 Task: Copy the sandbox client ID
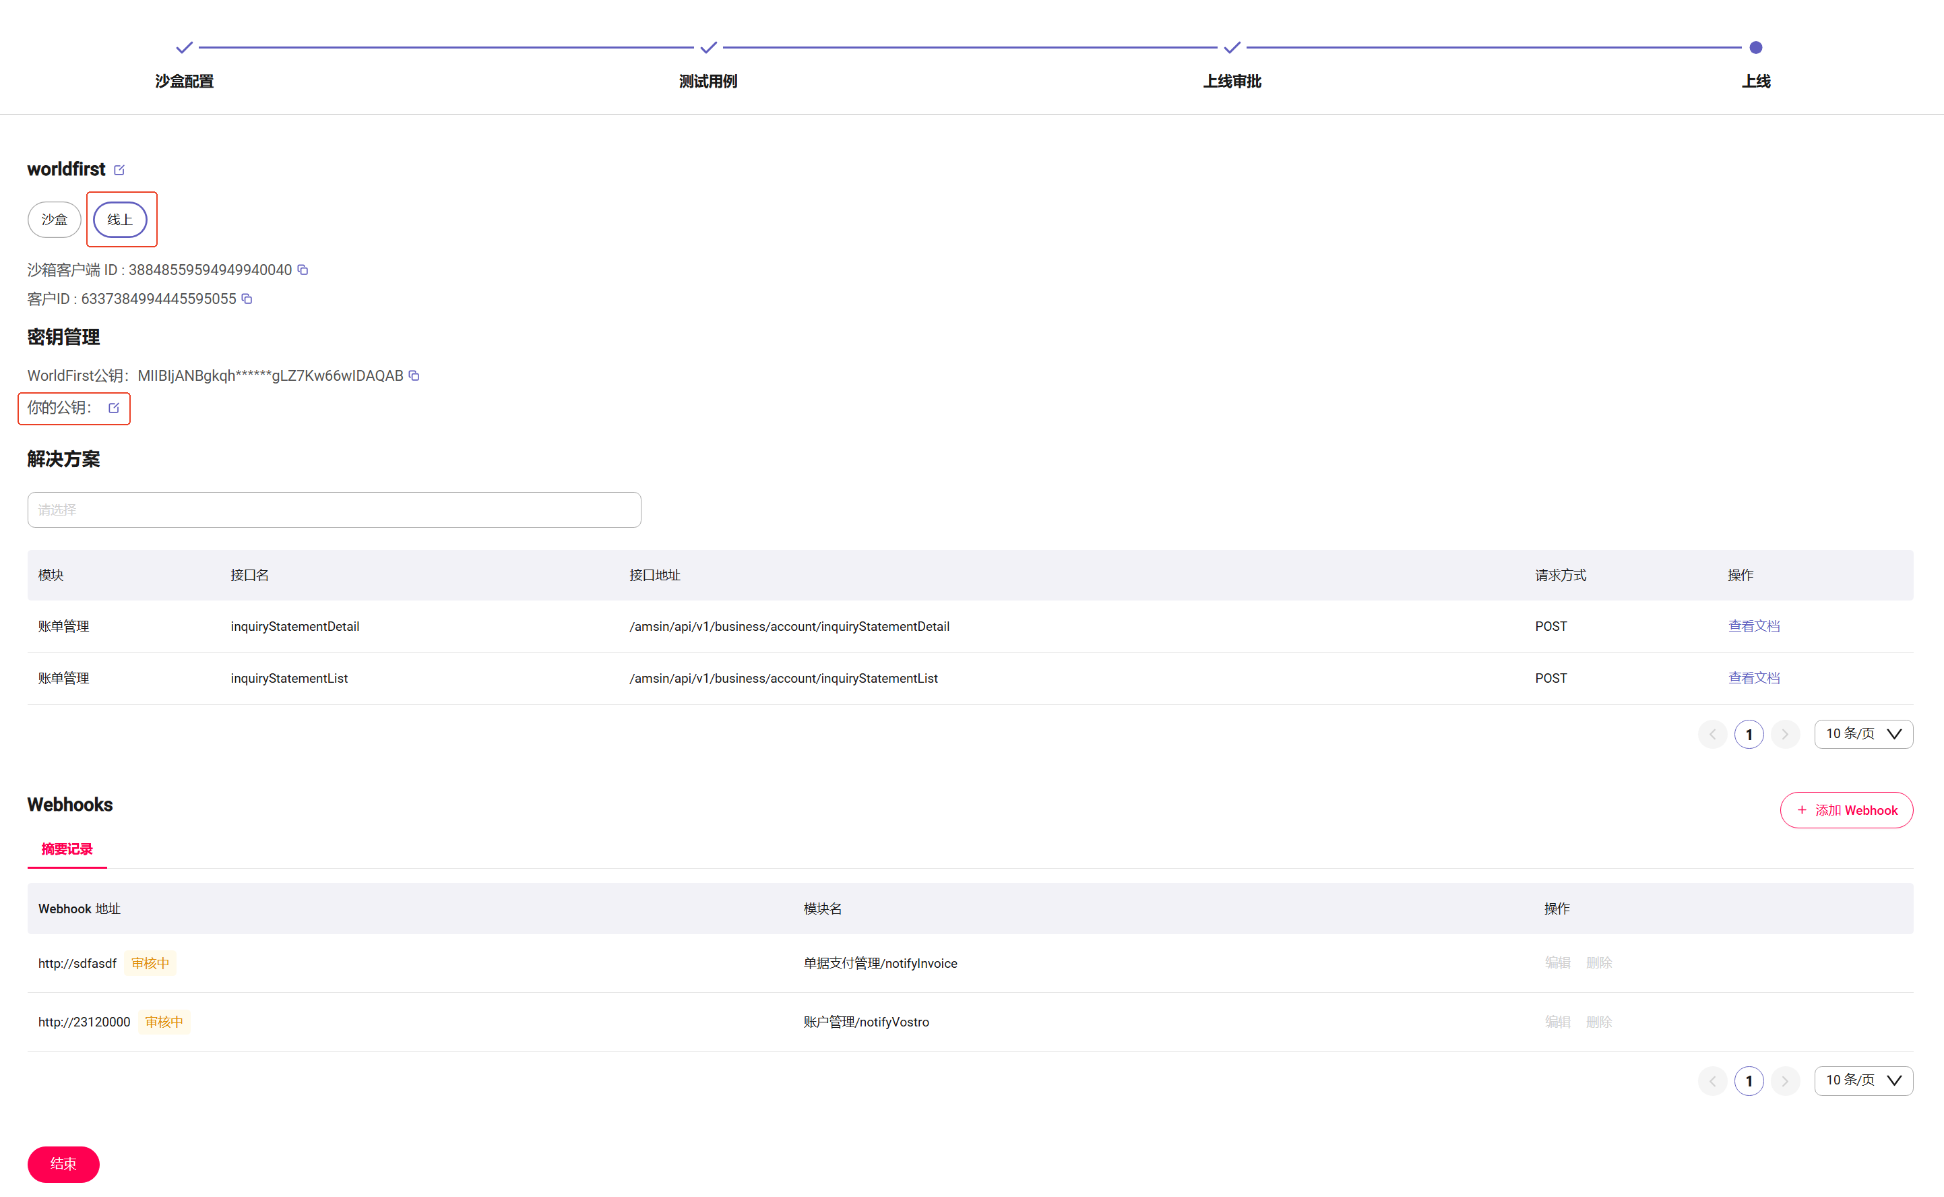click(x=303, y=270)
